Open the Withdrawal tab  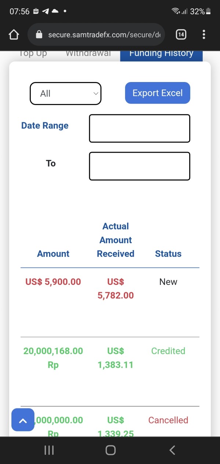click(x=88, y=54)
